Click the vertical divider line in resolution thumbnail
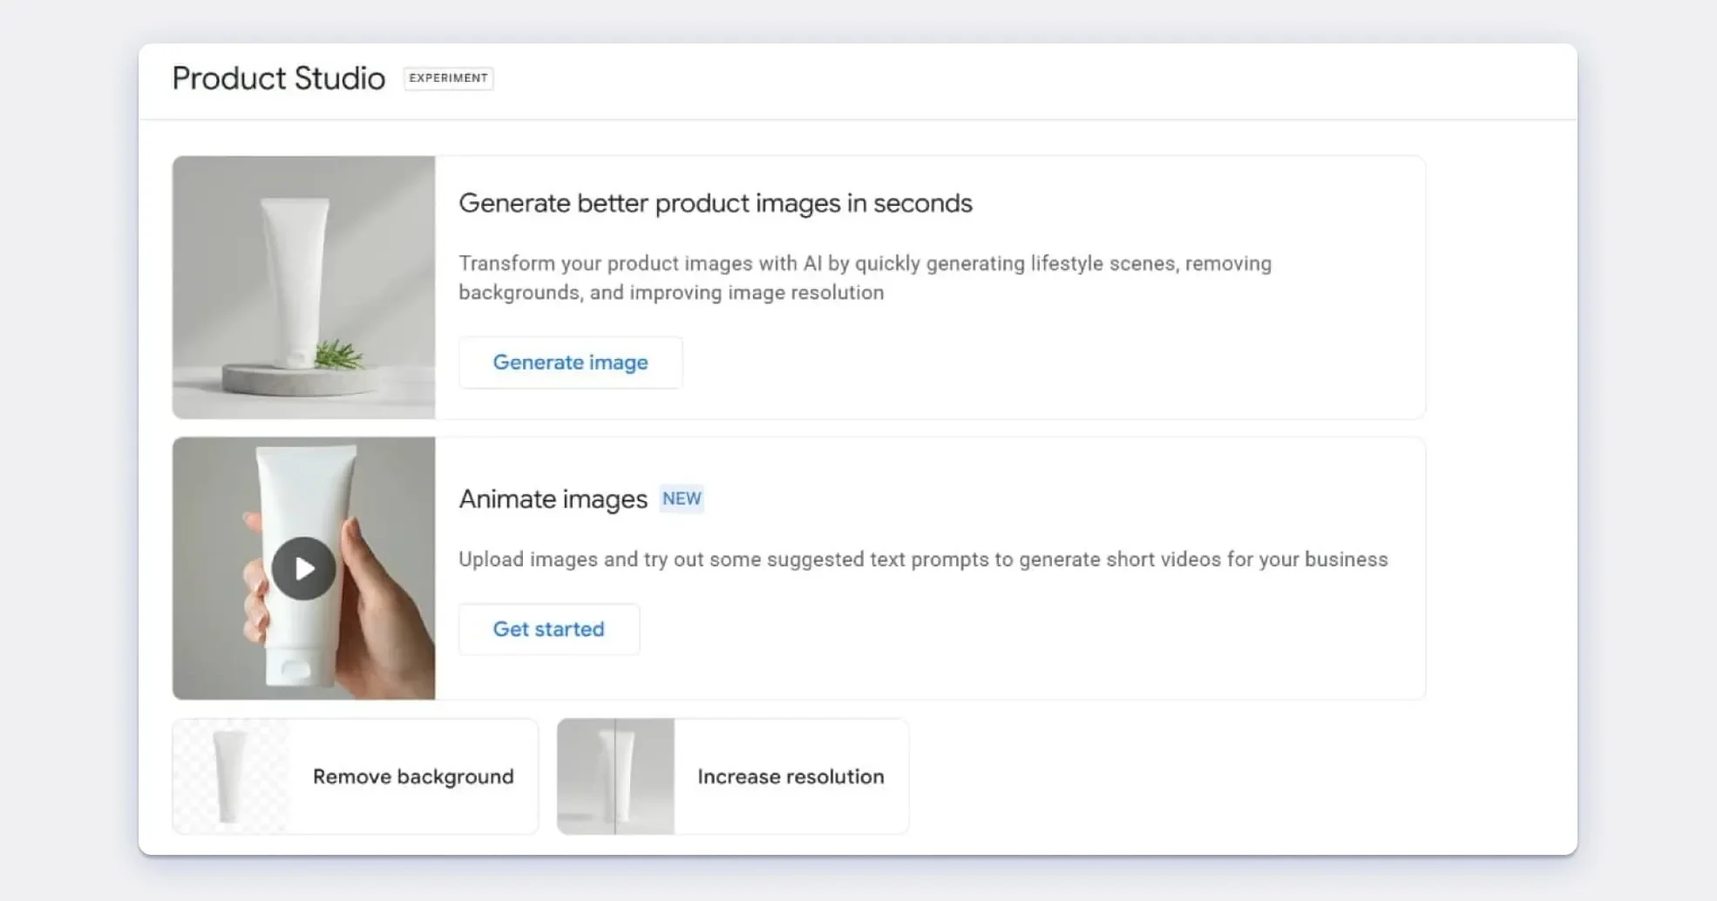Screen dimensions: 1717x901 [x=615, y=776]
